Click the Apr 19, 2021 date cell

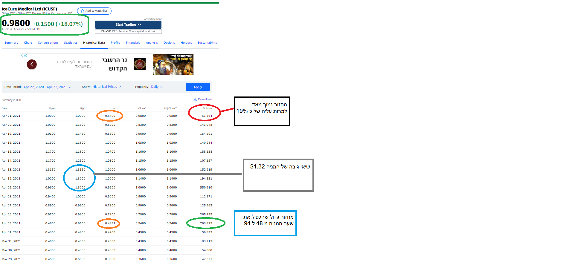(x=11, y=134)
